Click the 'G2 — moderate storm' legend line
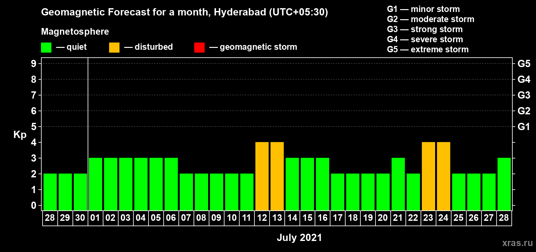Screen dimensions: 536x252 tap(431, 19)
